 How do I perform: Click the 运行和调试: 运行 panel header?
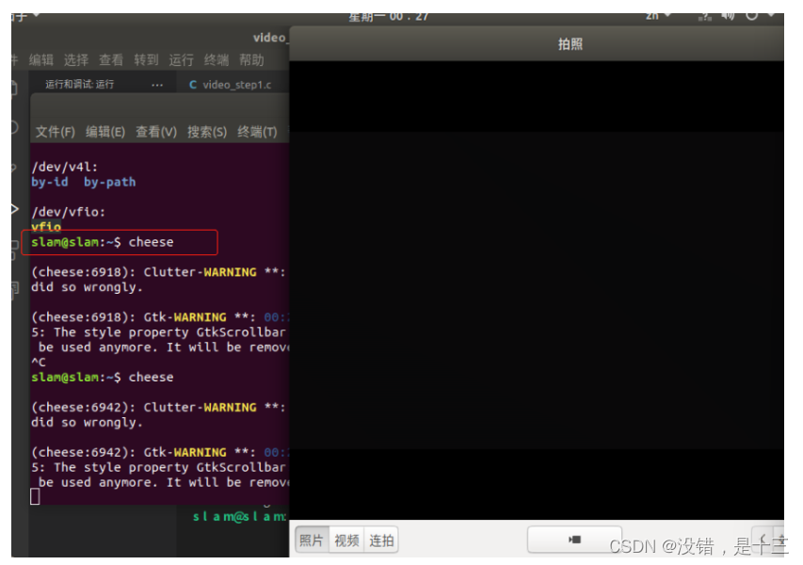[79, 84]
